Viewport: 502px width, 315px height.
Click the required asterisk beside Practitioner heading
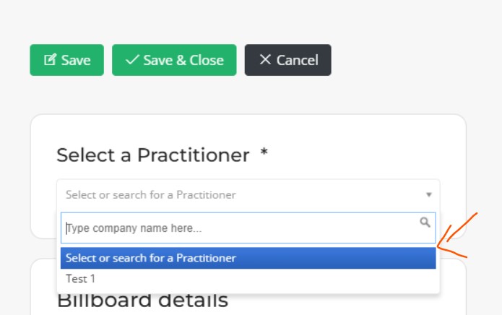(264, 152)
